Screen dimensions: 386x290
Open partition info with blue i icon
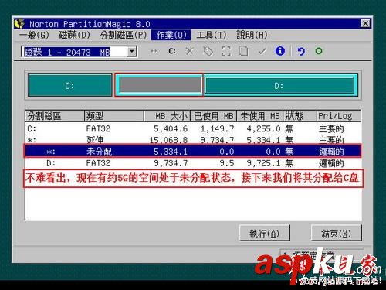click(x=280, y=51)
